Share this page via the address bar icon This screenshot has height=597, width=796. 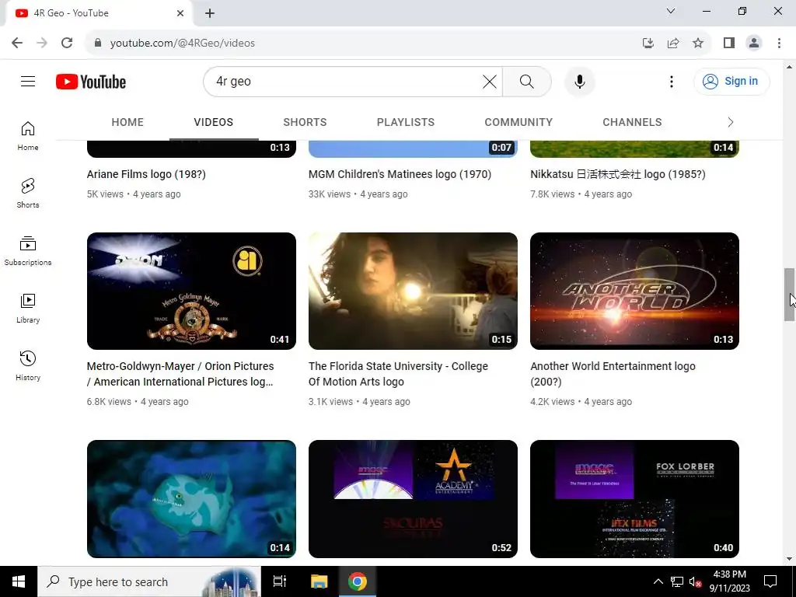pos(673,43)
